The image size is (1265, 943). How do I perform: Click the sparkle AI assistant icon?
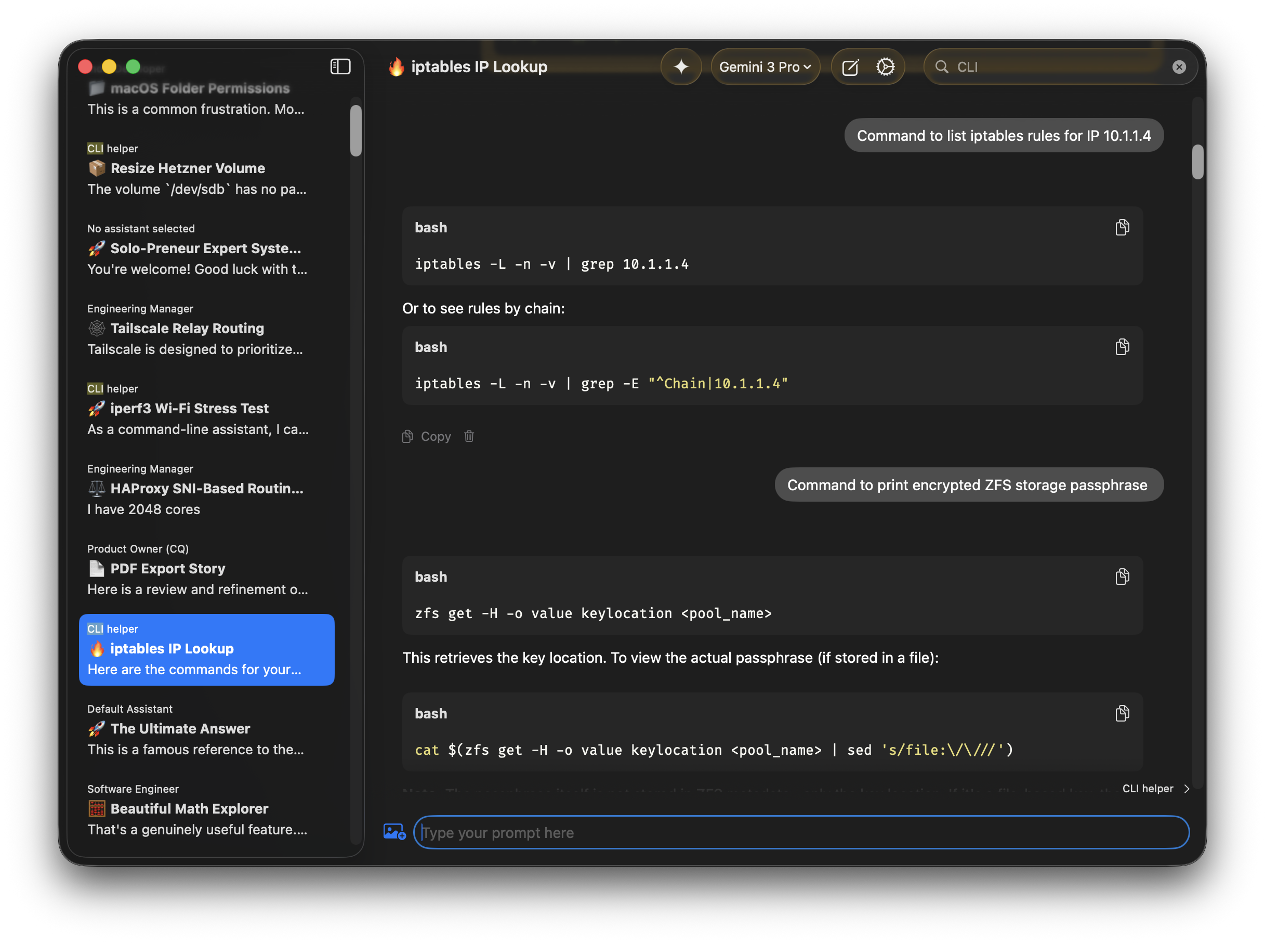tap(681, 66)
